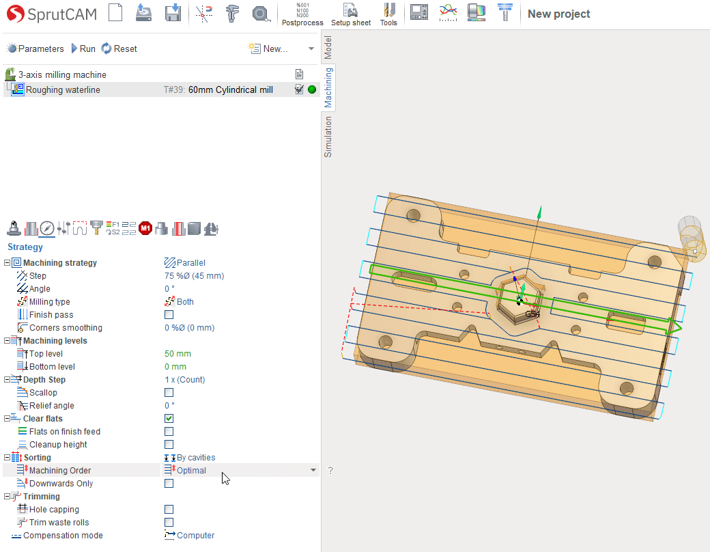This screenshot has width=710, height=552.
Task: Select the 3-axis milling machine row
Action: point(161,74)
